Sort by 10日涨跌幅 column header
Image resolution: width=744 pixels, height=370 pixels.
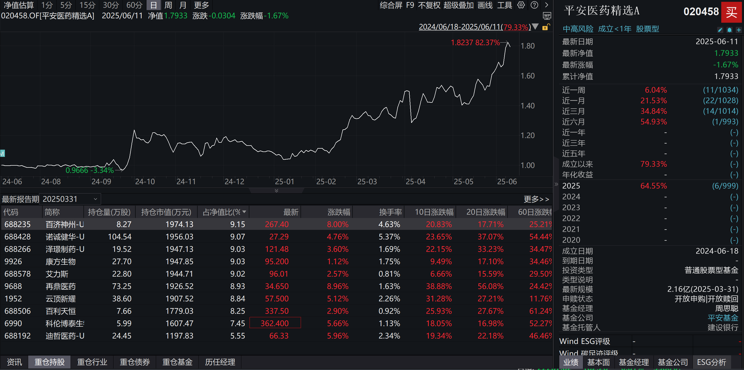[430, 212]
